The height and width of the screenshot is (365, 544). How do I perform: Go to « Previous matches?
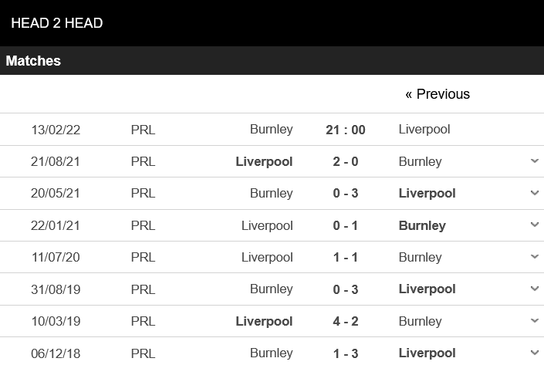[x=438, y=94]
